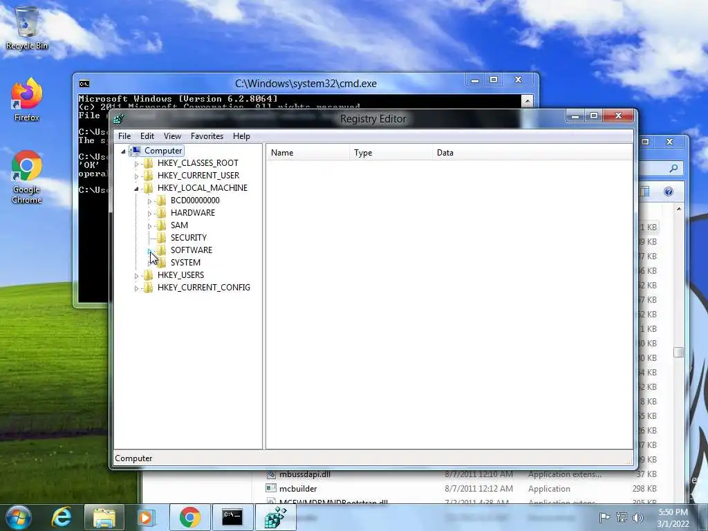Viewport: 708px width, 531px height.
Task: Click the Explorer scrollbar up arrow
Action: tap(679, 209)
